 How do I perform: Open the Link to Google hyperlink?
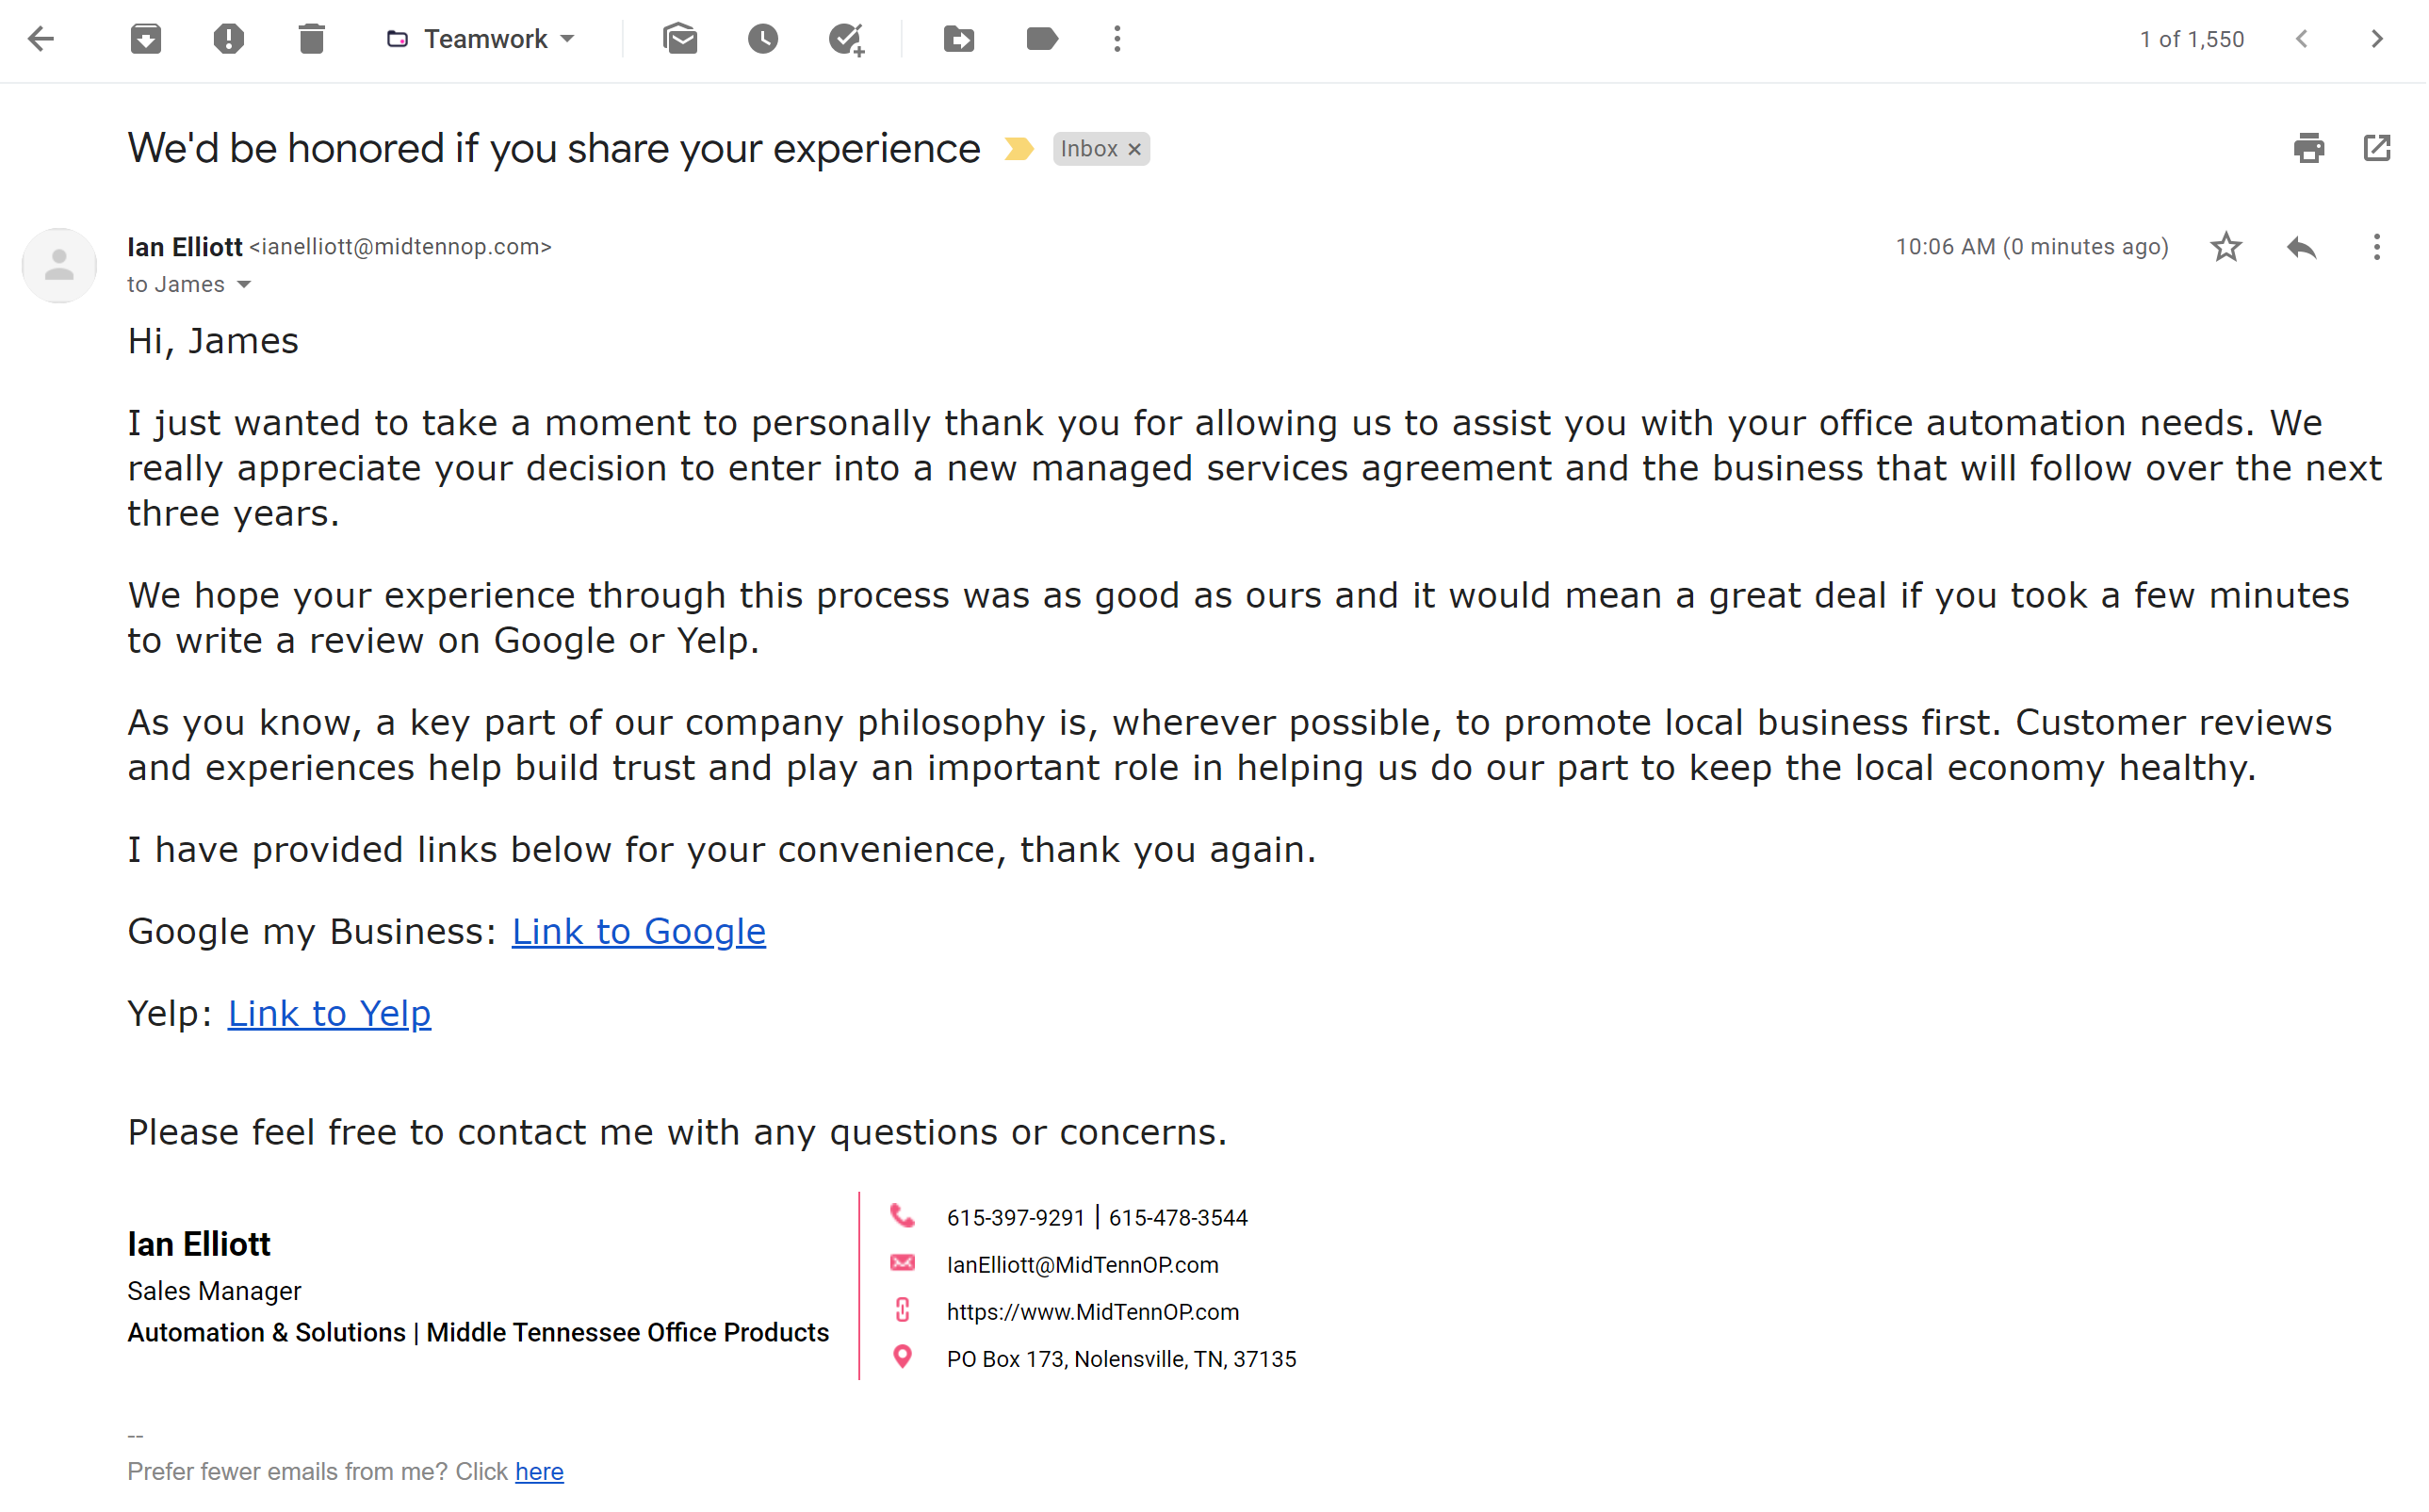(x=639, y=932)
